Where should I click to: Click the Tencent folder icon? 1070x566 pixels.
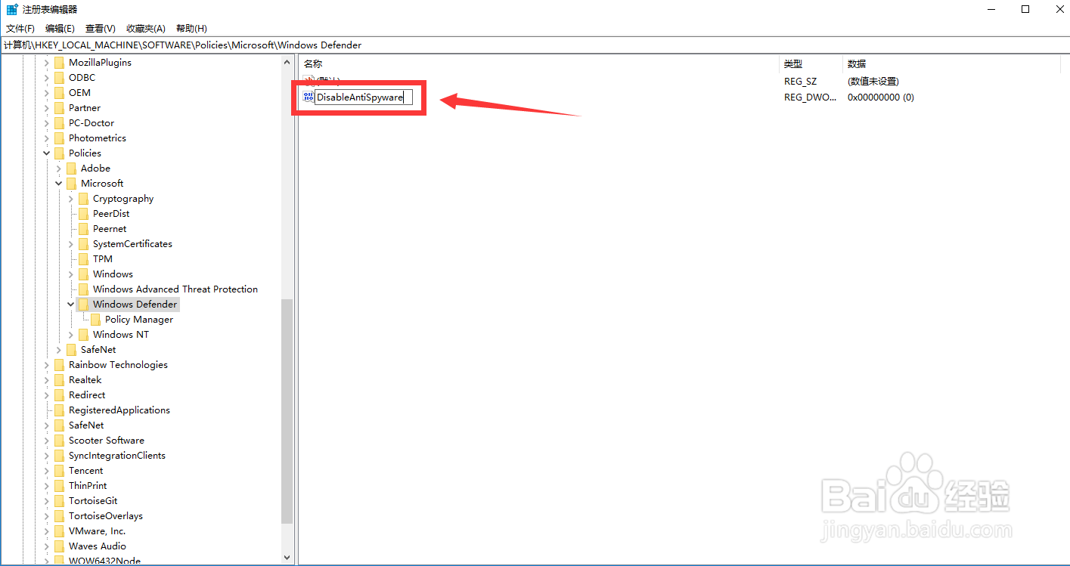coord(59,470)
